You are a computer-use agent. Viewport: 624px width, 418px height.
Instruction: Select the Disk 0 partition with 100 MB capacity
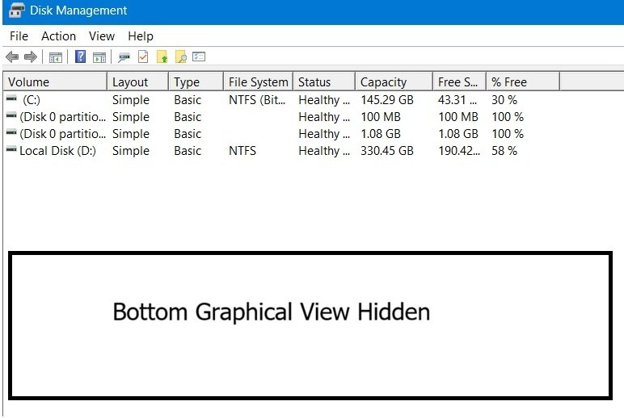click(x=62, y=117)
